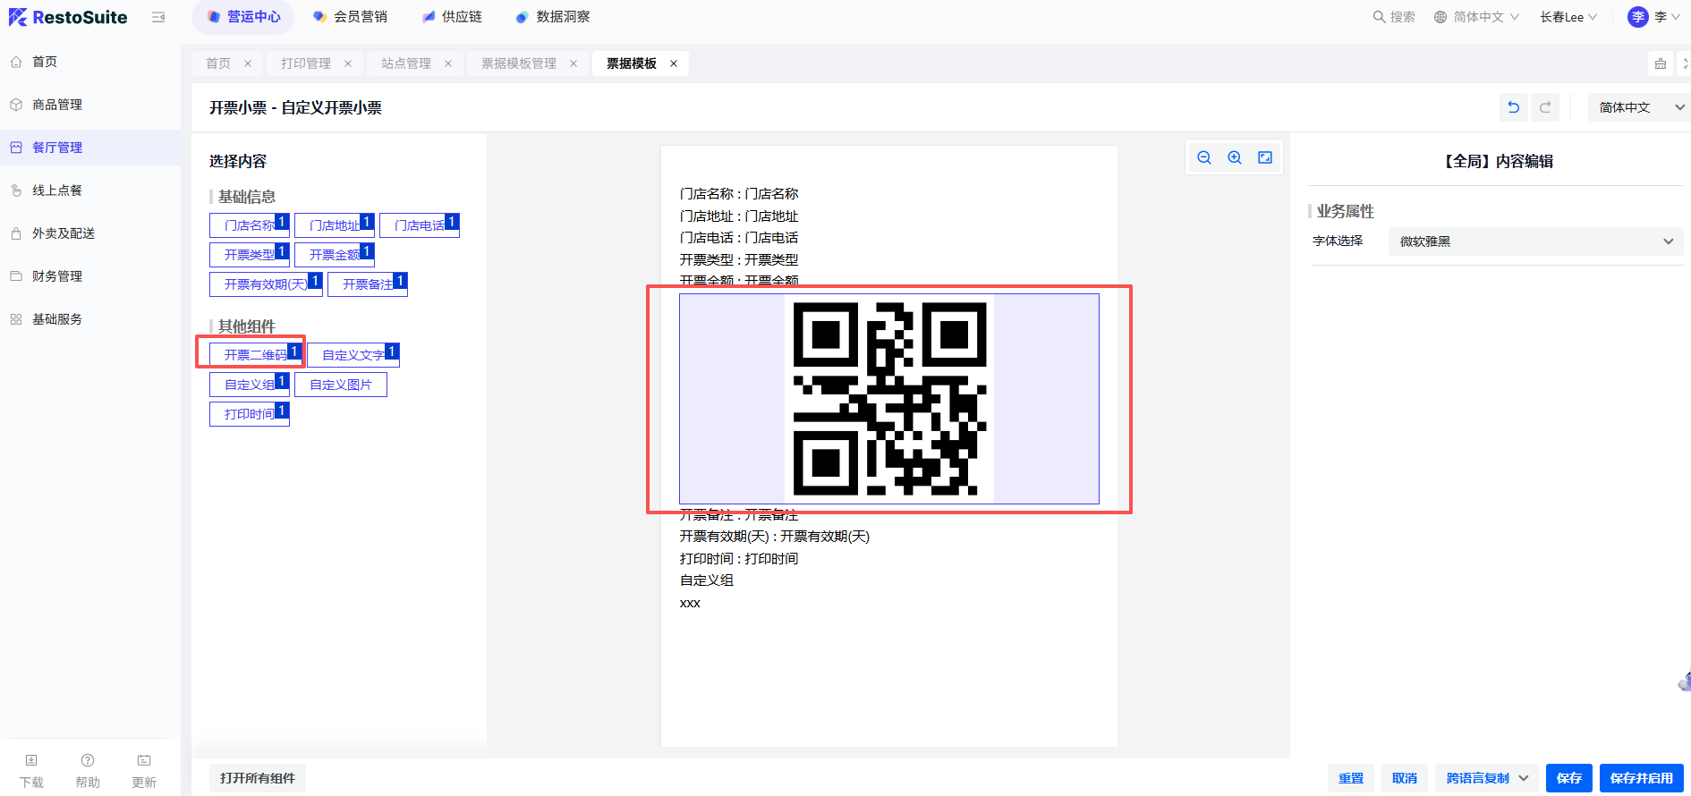Toggle the 门店名称 content tag

coord(249,225)
